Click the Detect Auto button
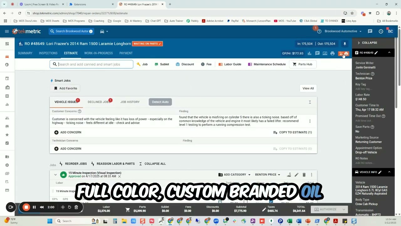 (160, 102)
